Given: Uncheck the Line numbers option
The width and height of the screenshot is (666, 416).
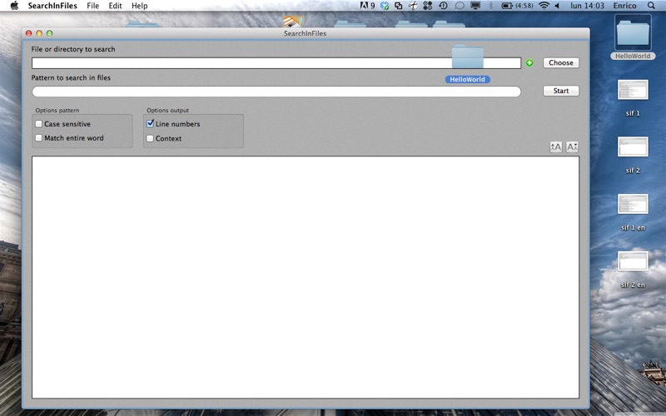Looking at the screenshot, I should click(x=150, y=123).
